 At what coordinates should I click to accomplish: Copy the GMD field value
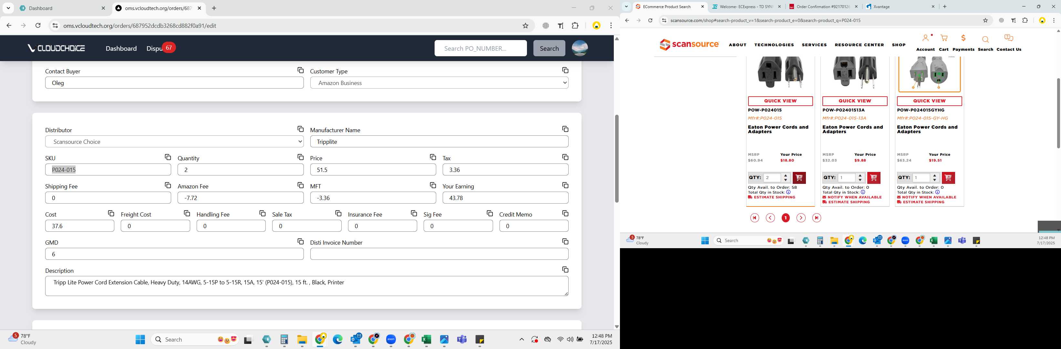coord(300,241)
